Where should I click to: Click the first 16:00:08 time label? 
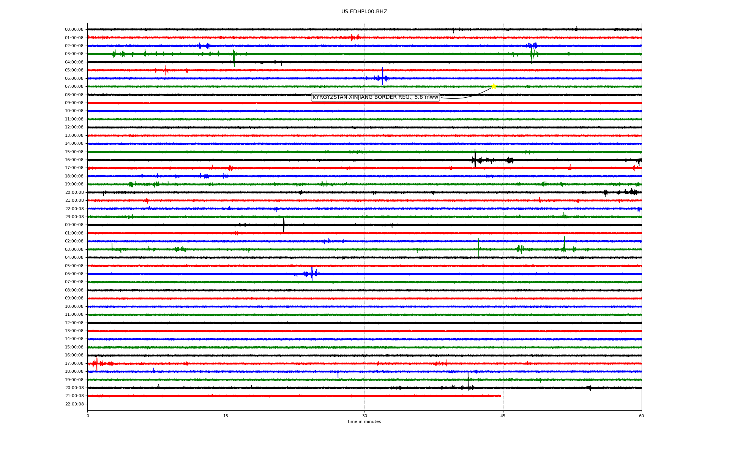[x=74, y=160]
